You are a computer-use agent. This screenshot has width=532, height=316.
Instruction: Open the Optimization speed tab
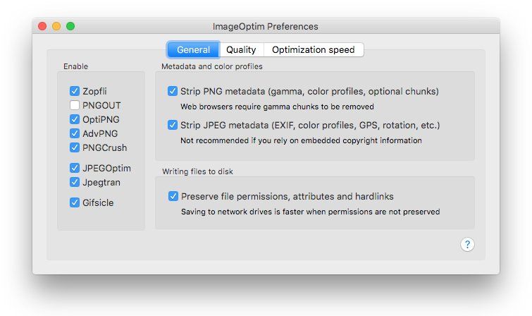tap(313, 49)
